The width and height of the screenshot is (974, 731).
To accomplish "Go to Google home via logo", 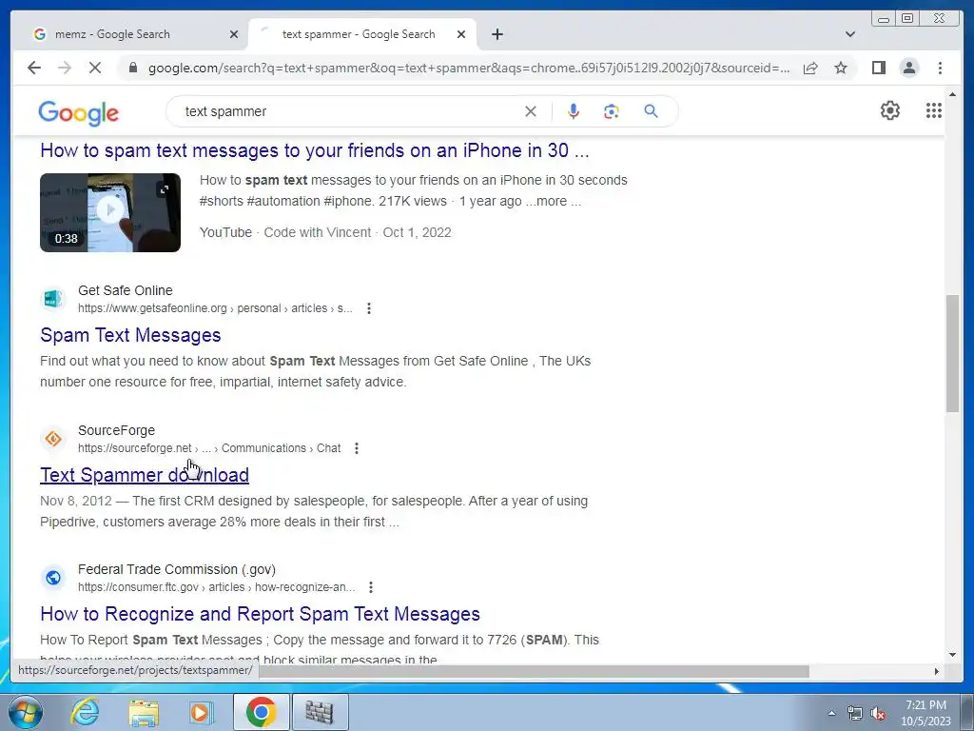I will click(78, 113).
